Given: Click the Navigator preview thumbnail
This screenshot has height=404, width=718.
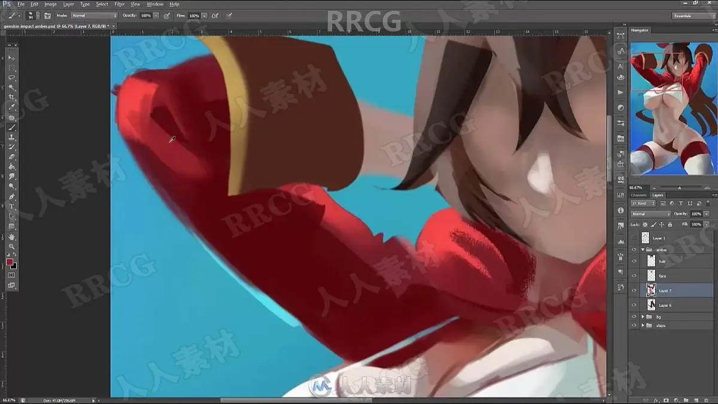Looking at the screenshot, I should [673, 108].
